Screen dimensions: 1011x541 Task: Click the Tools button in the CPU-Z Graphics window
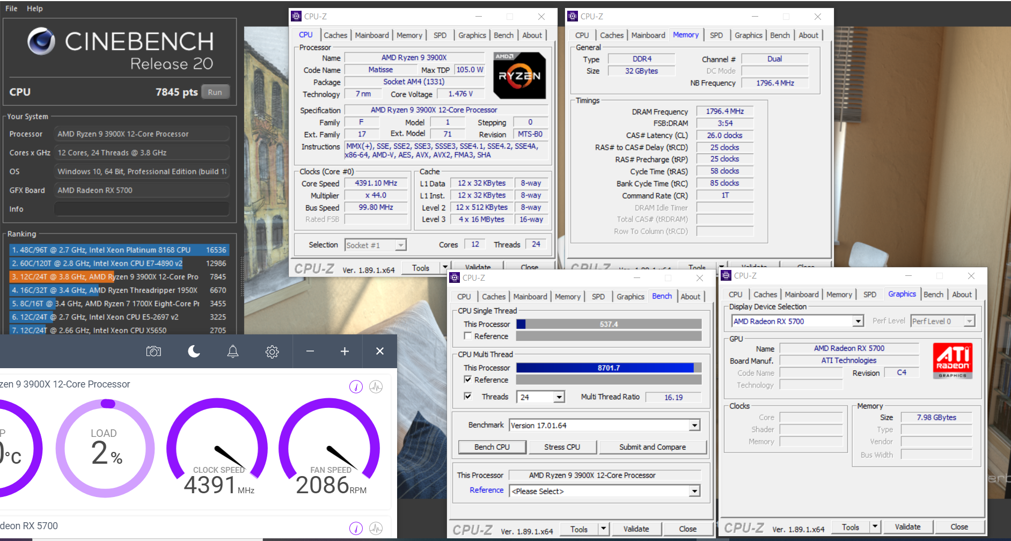(851, 527)
